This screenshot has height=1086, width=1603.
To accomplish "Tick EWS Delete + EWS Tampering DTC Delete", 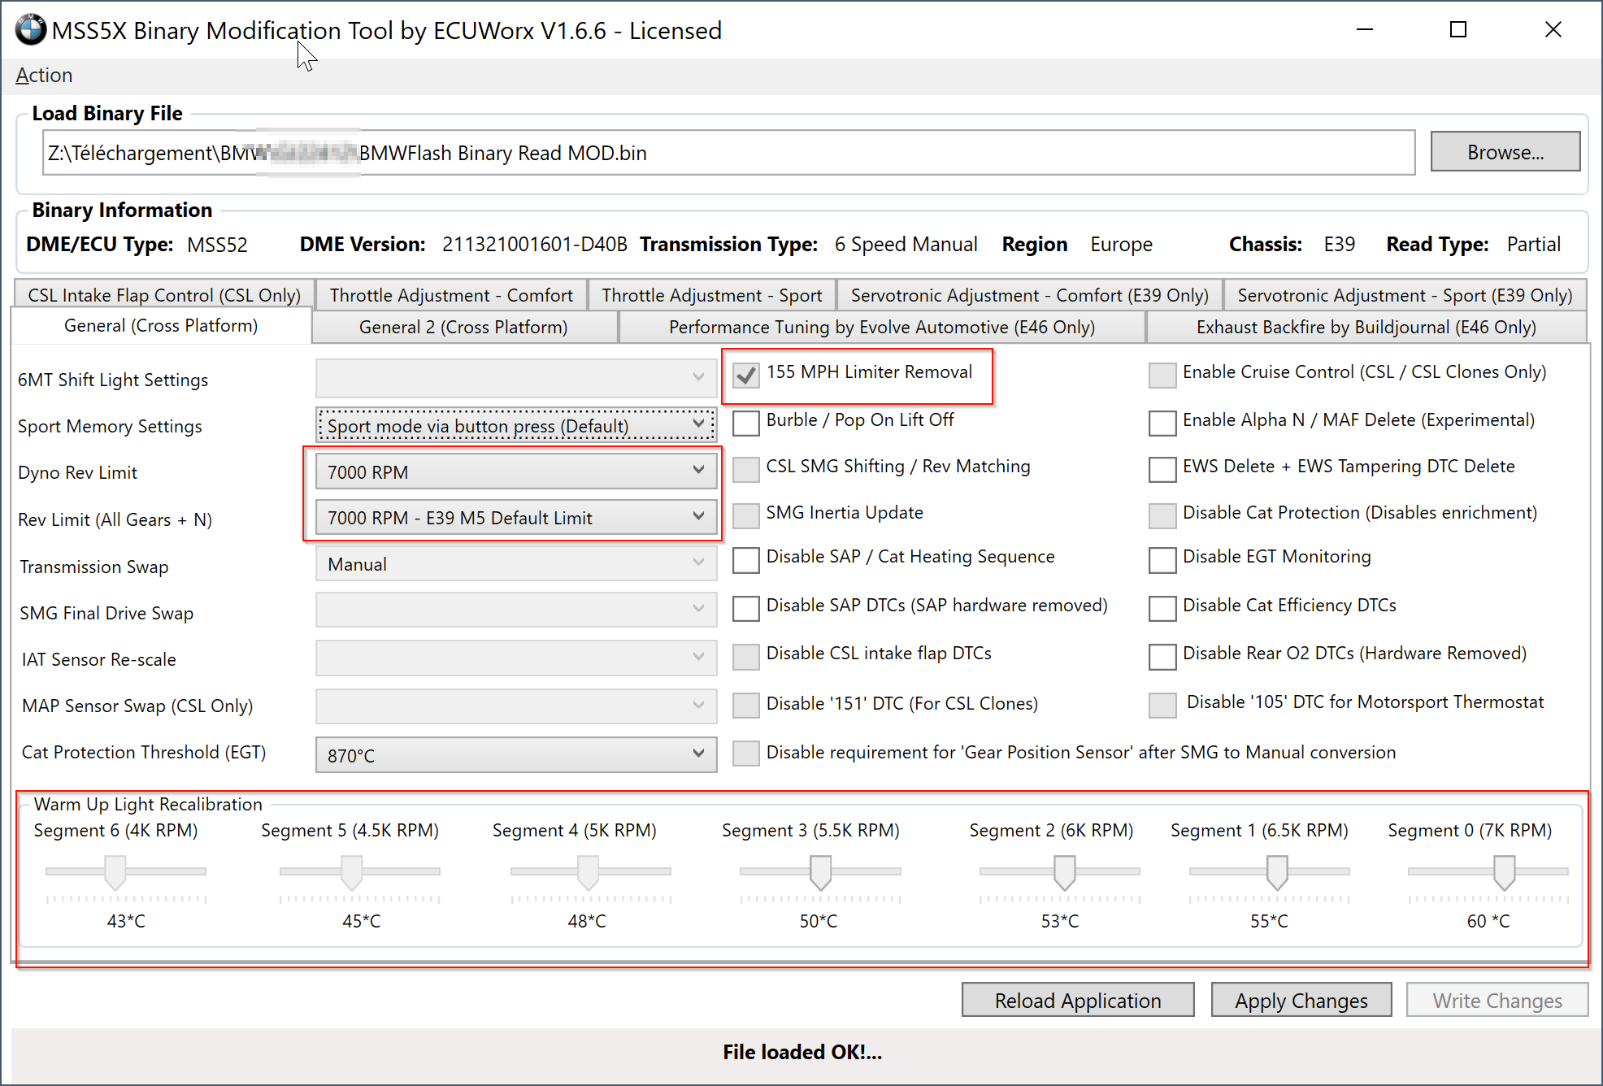I will pyautogui.click(x=1162, y=469).
